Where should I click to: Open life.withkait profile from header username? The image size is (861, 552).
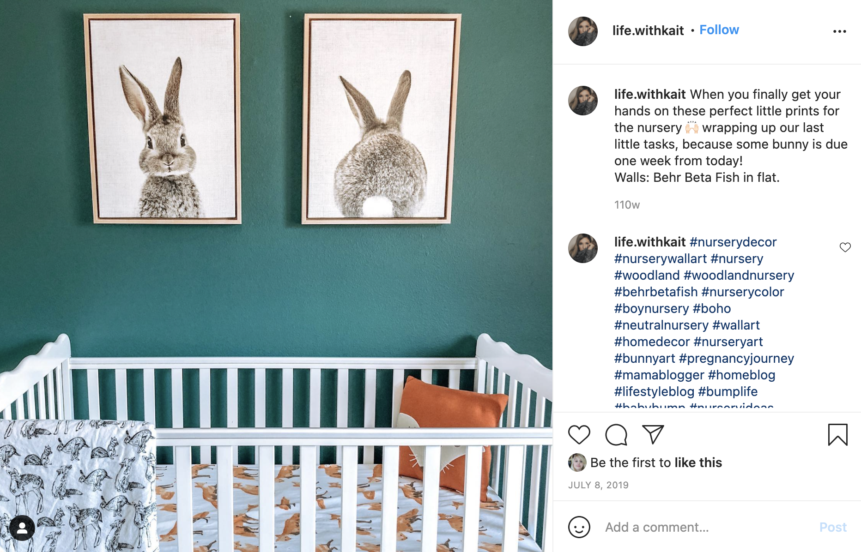(x=648, y=30)
